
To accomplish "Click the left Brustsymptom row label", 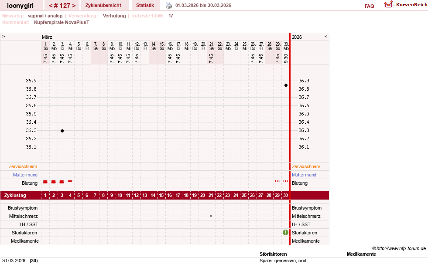I will (x=23, y=208).
